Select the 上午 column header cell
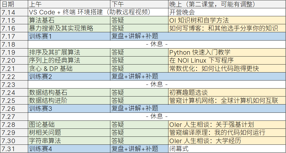The image size is (286, 153). (69, 4)
